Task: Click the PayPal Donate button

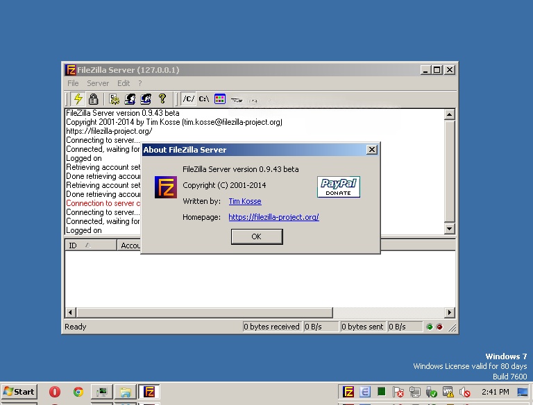Action: (338, 187)
